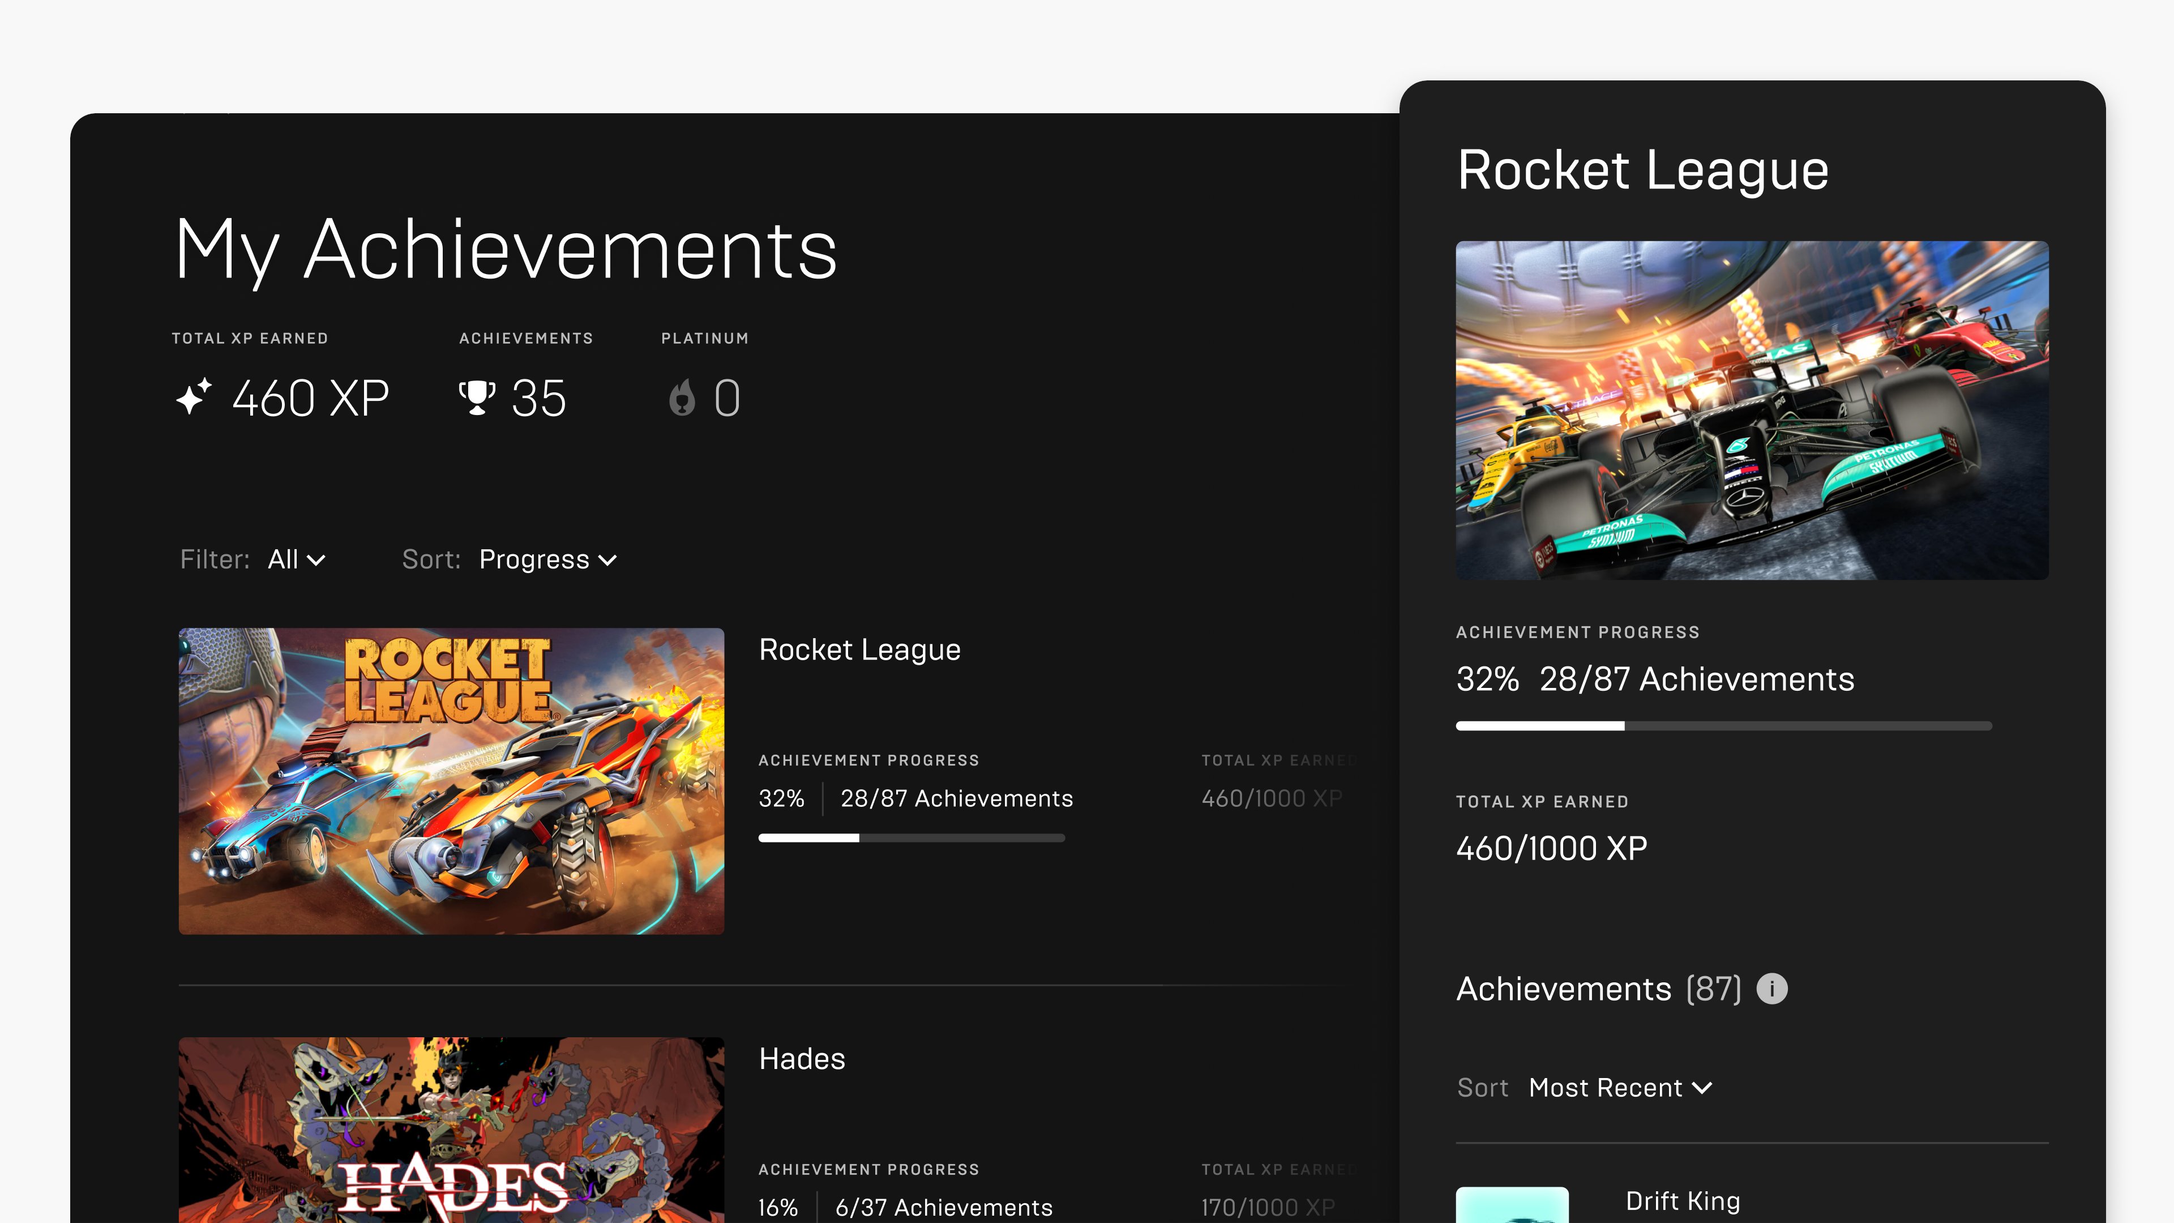
Task: Open the Hades cover art thumbnail
Action: pyautogui.click(x=452, y=1130)
